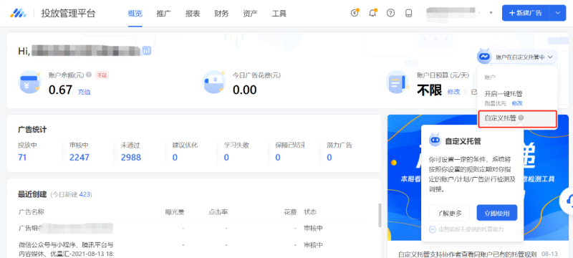Click 修改 next to daily budget

pos(453,92)
